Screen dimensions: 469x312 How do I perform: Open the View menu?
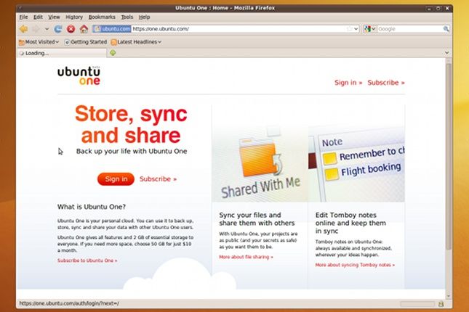(54, 17)
